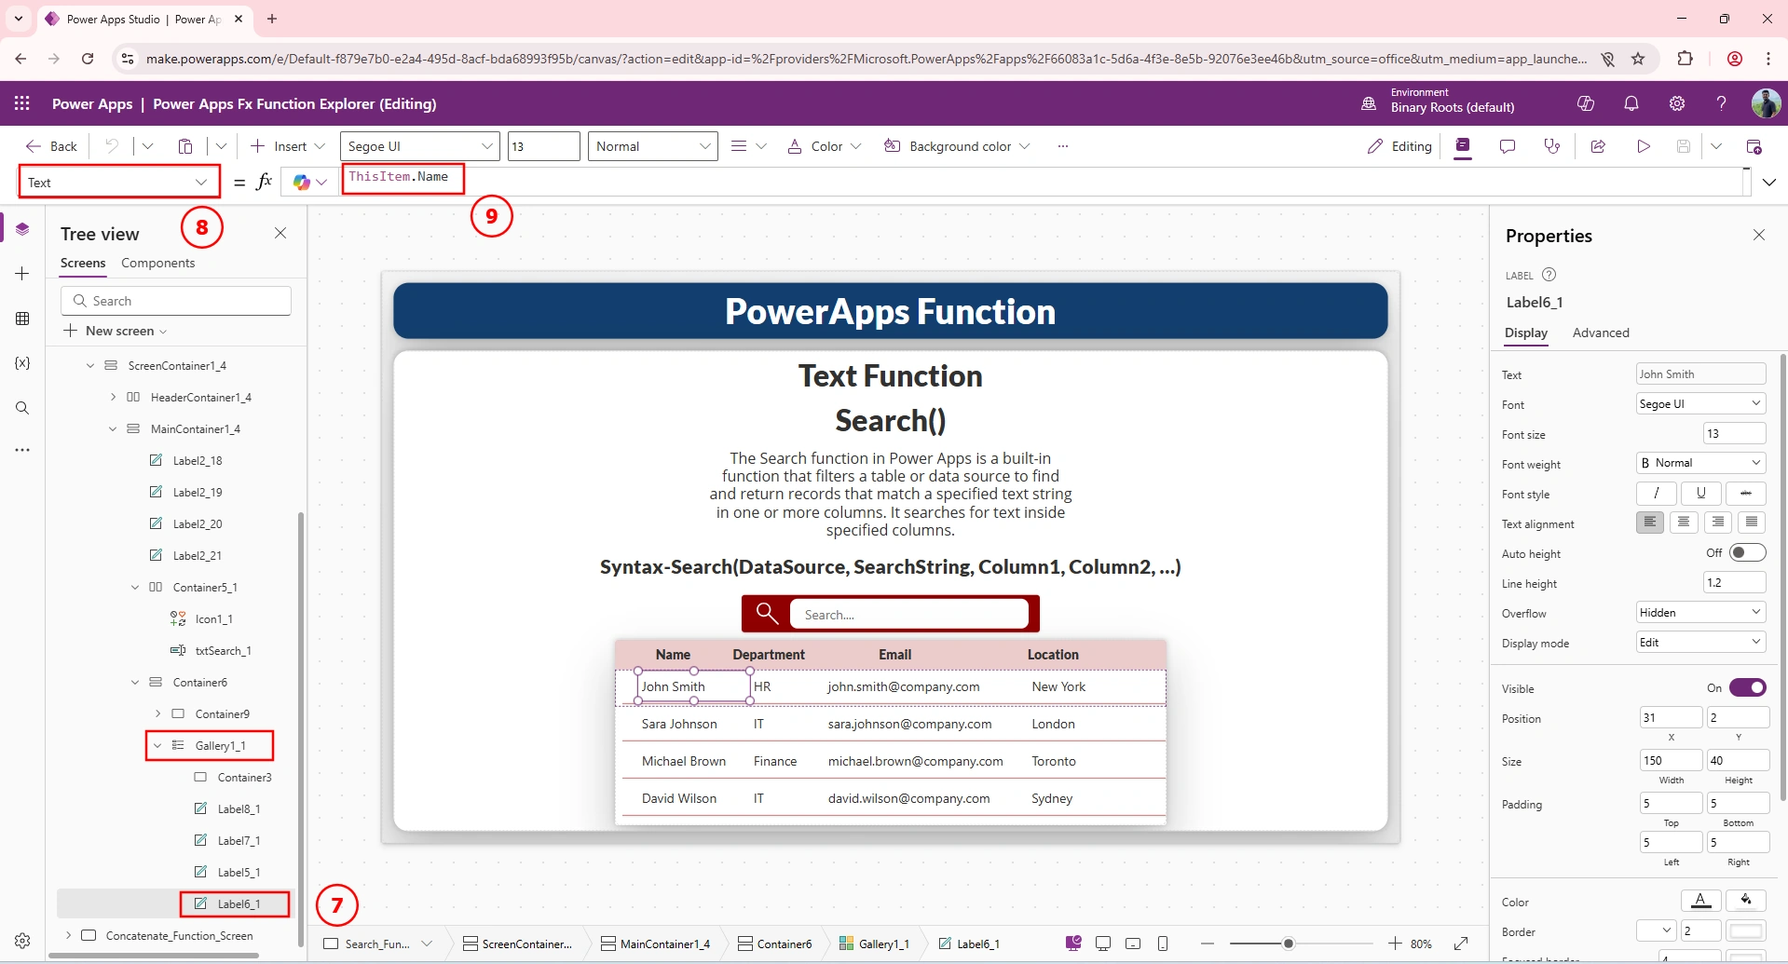Click the Tree view search box
Image resolution: width=1788 pixels, height=964 pixels.
coord(176,301)
